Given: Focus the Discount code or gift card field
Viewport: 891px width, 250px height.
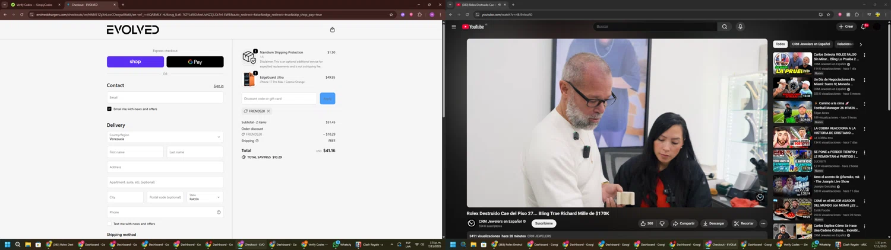Looking at the screenshot, I should click(279, 98).
